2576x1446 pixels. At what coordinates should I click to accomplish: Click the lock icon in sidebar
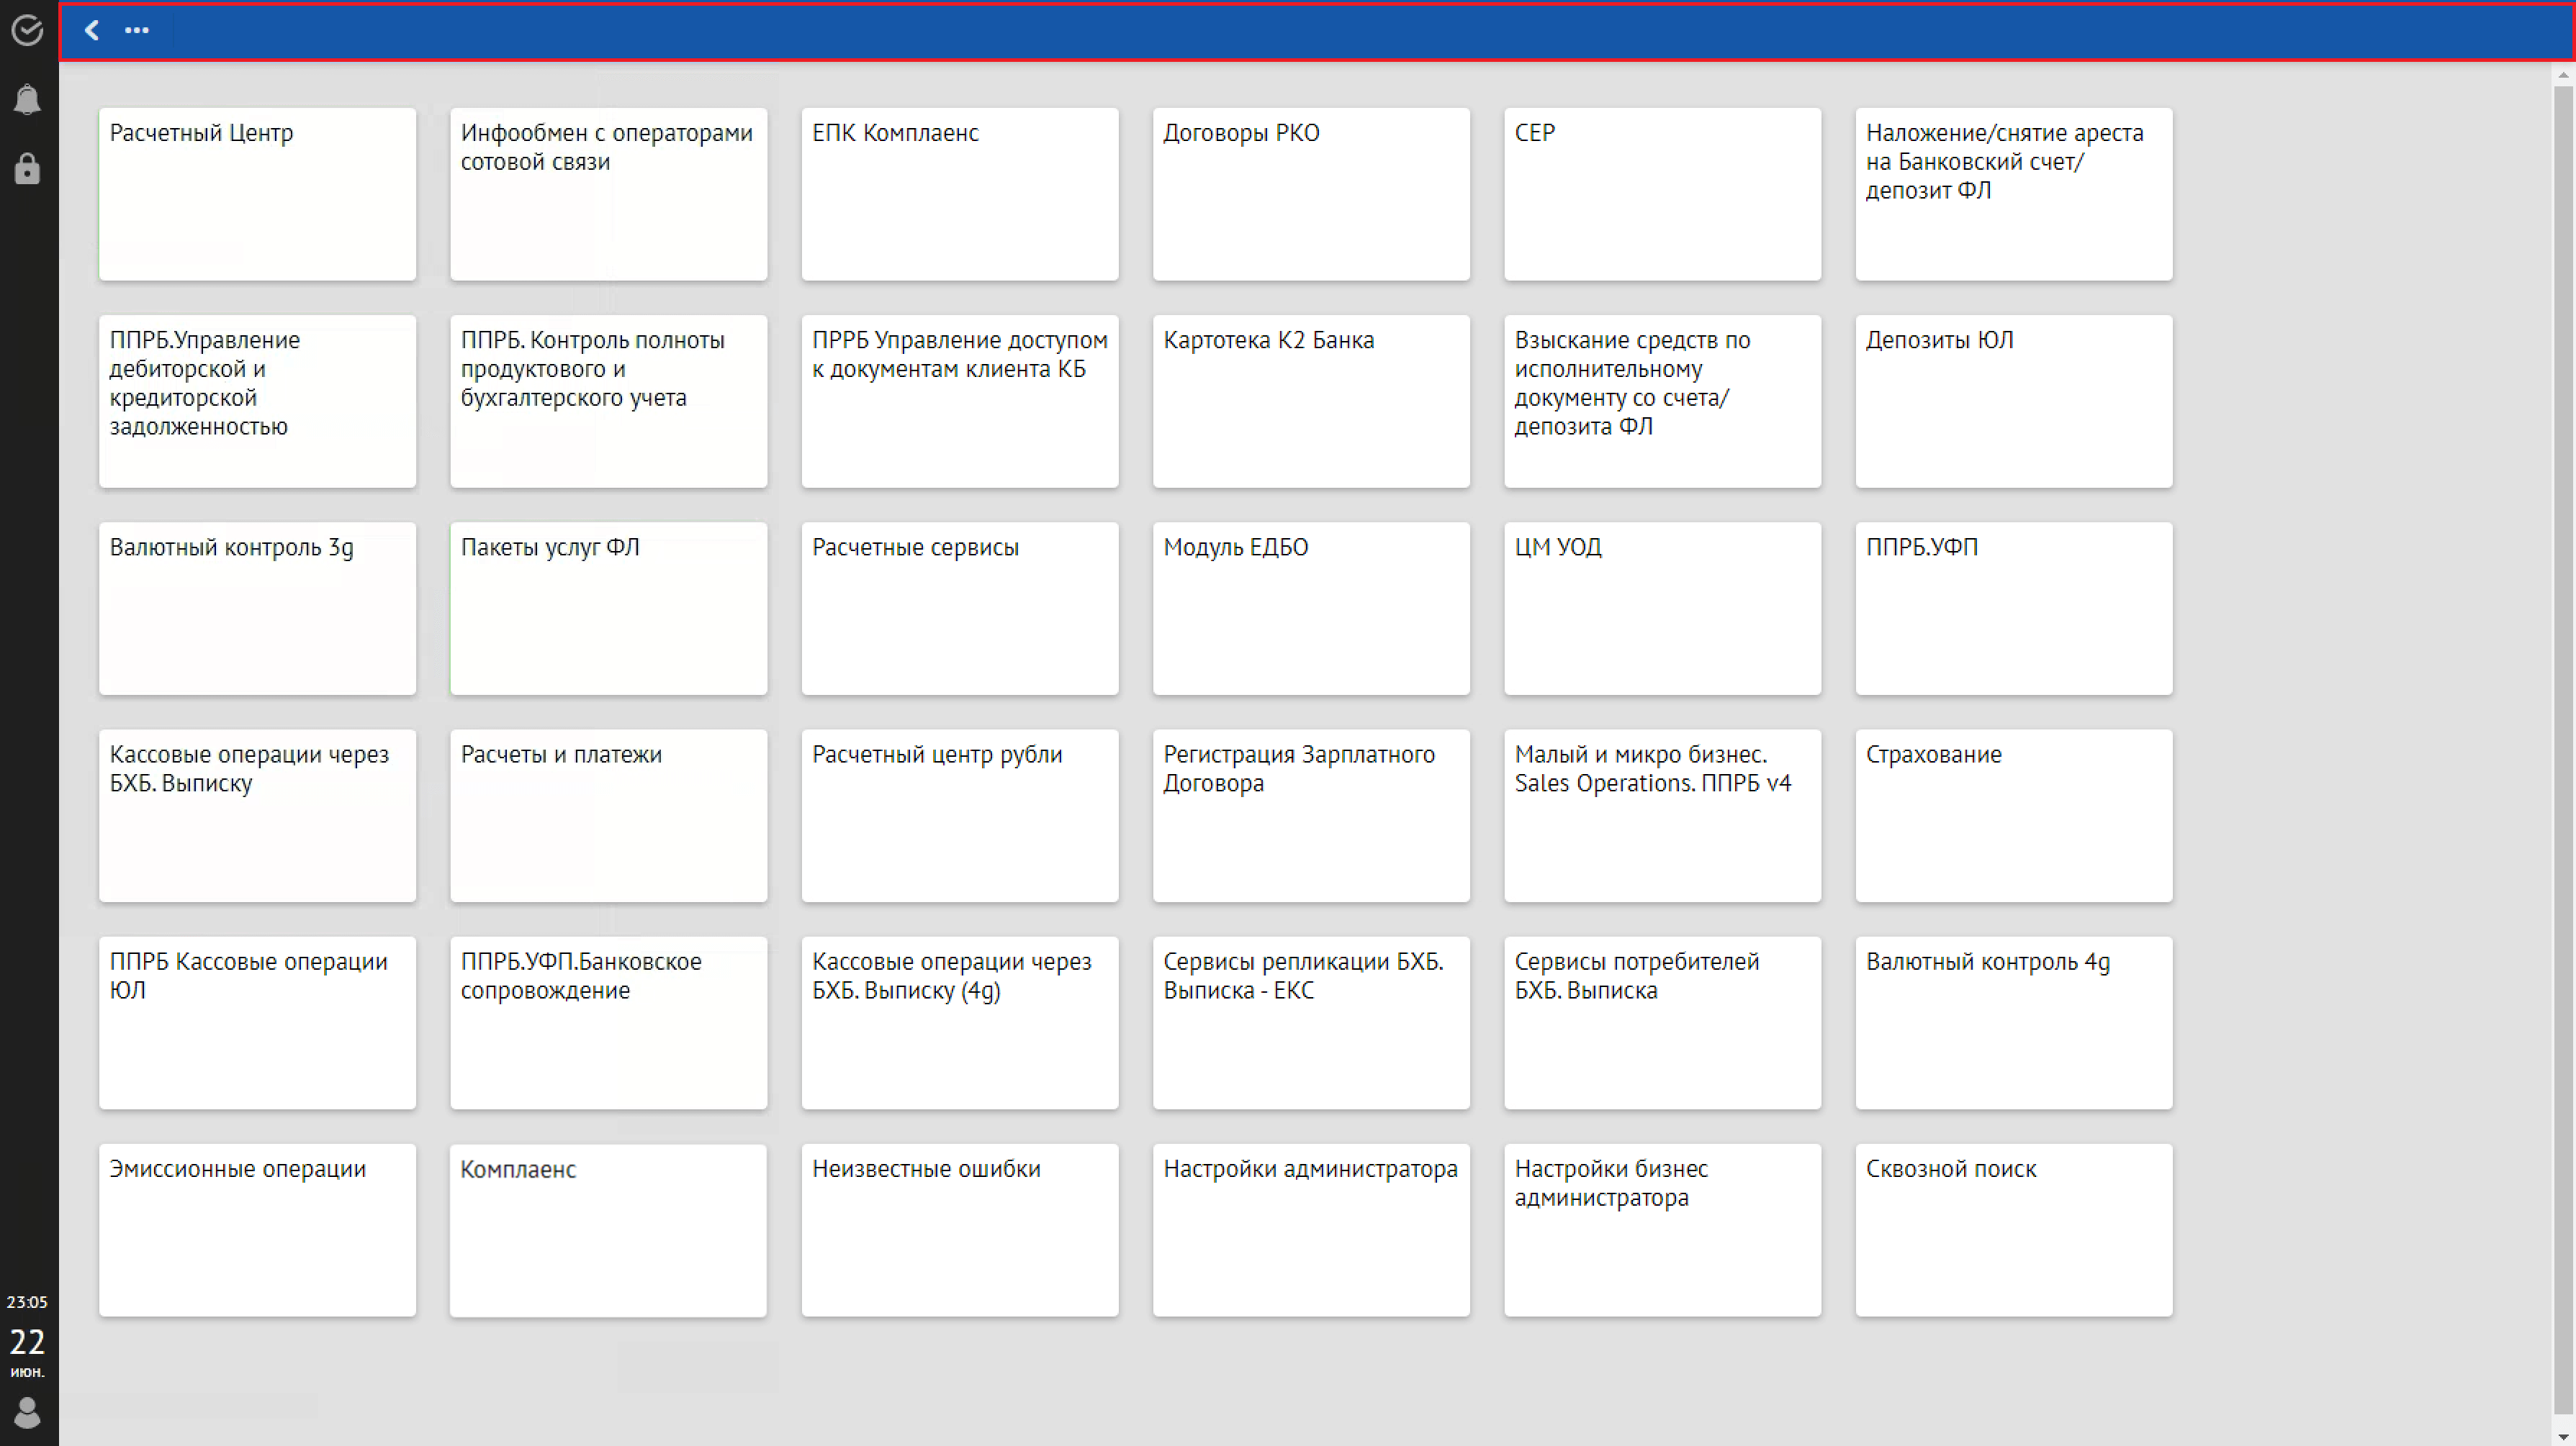pyautogui.click(x=27, y=169)
